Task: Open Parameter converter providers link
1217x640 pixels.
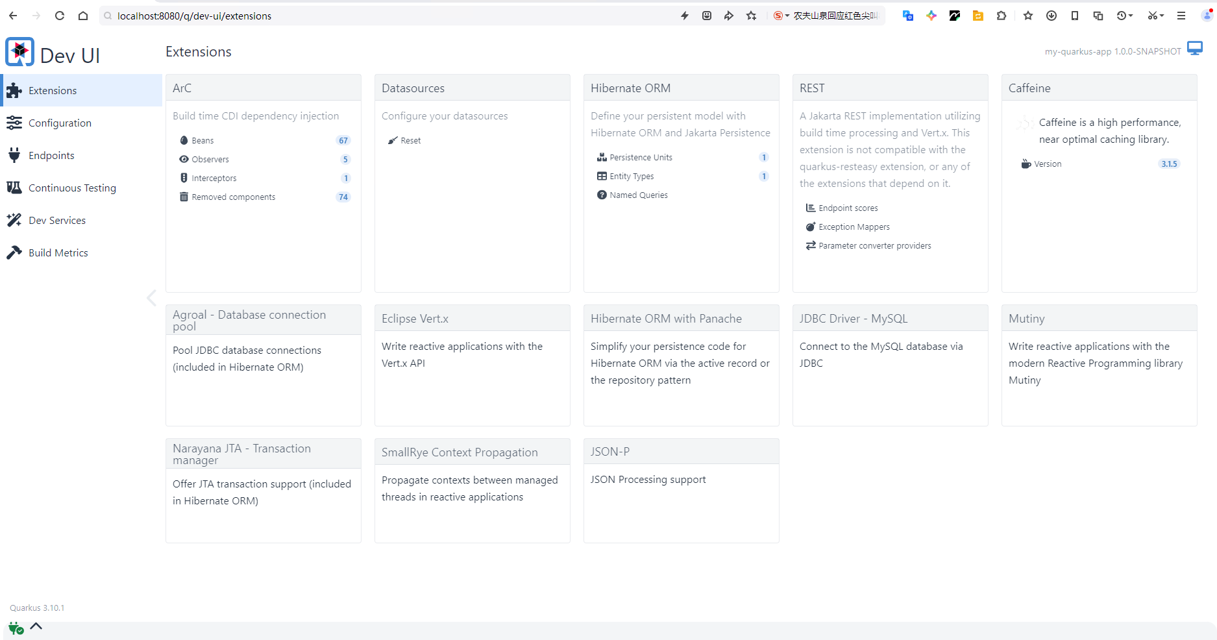Action: (875, 245)
